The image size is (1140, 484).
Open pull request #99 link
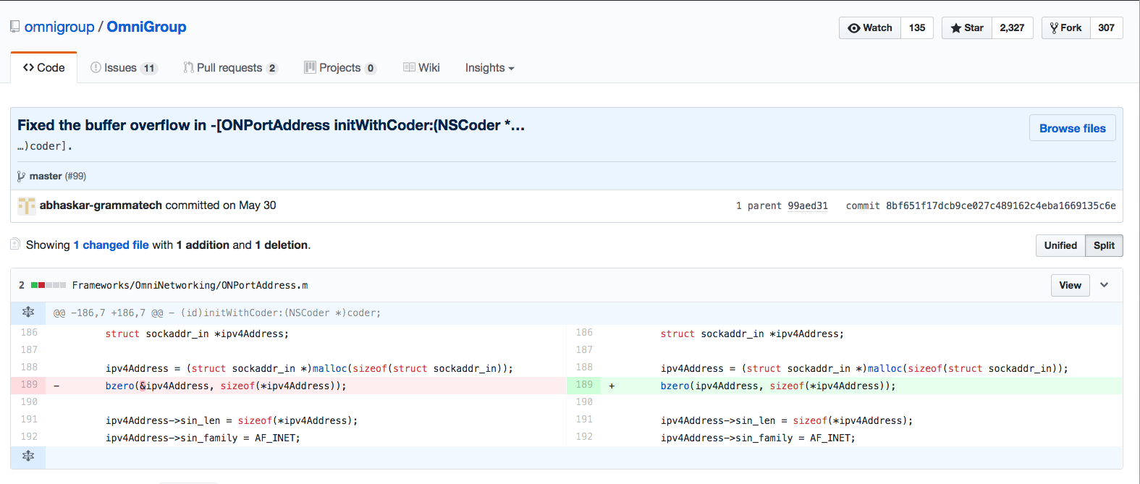[75, 176]
